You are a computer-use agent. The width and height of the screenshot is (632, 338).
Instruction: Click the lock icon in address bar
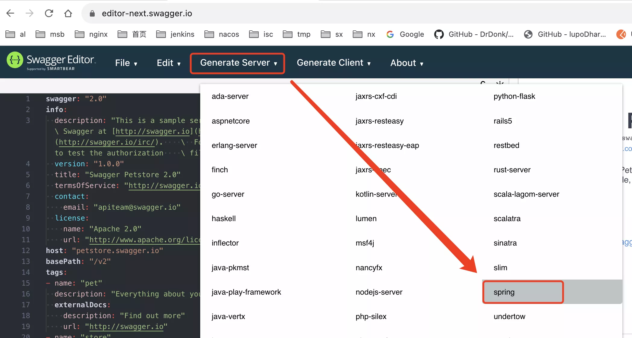[x=92, y=14]
